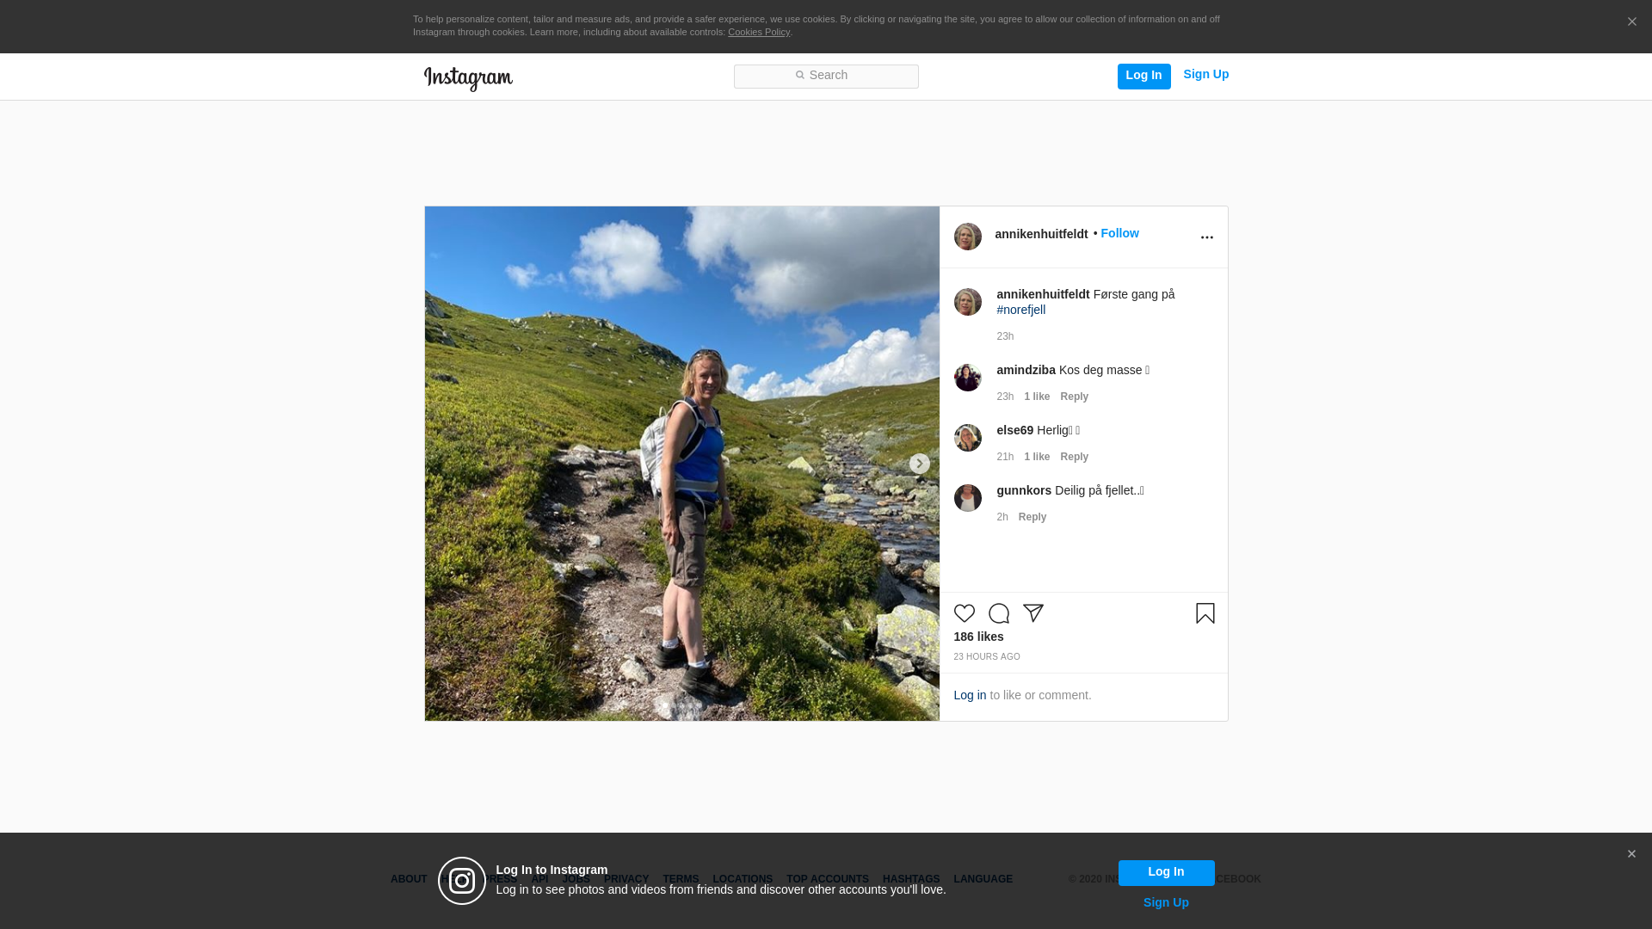Click else69's avatar
The height and width of the screenshot is (929, 1652).
967,438
